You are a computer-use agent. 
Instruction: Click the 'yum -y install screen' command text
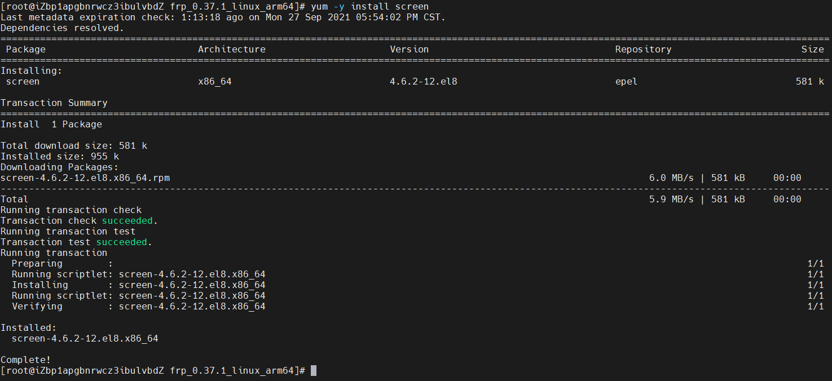(369, 6)
